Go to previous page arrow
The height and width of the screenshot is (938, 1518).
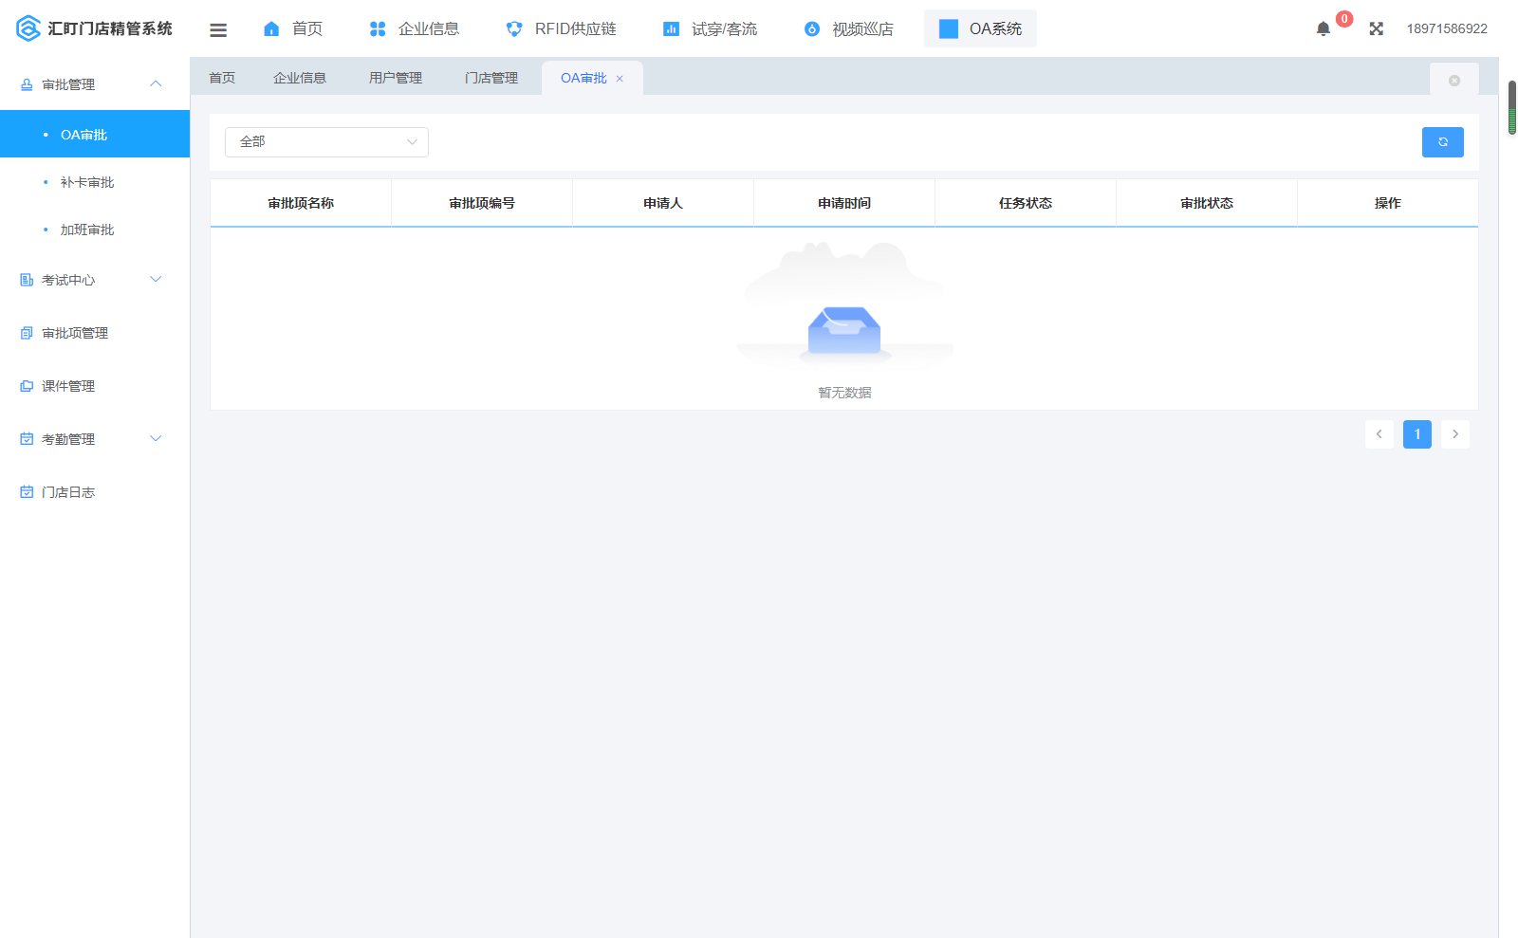tap(1379, 434)
